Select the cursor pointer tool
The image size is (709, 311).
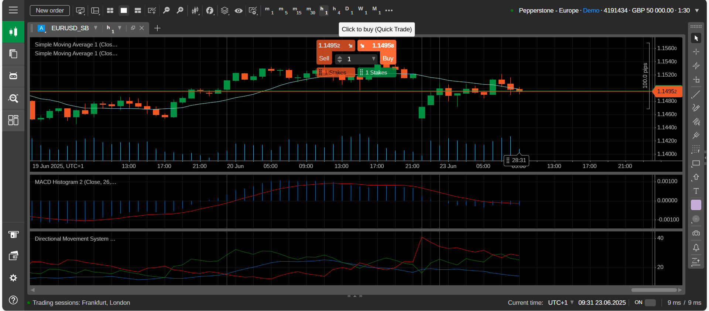click(696, 38)
